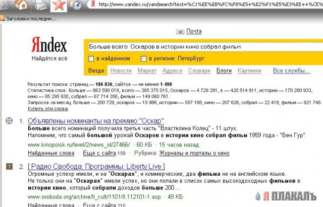The image size is (323, 207).
Task: Open the Заголовки последни… bookmark
Action: [31, 19]
